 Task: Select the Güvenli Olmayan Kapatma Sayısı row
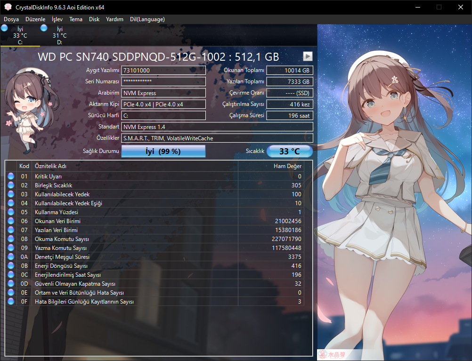(155, 284)
